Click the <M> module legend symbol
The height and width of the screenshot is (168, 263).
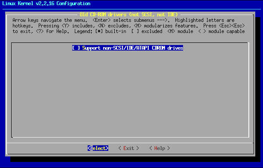171,31
